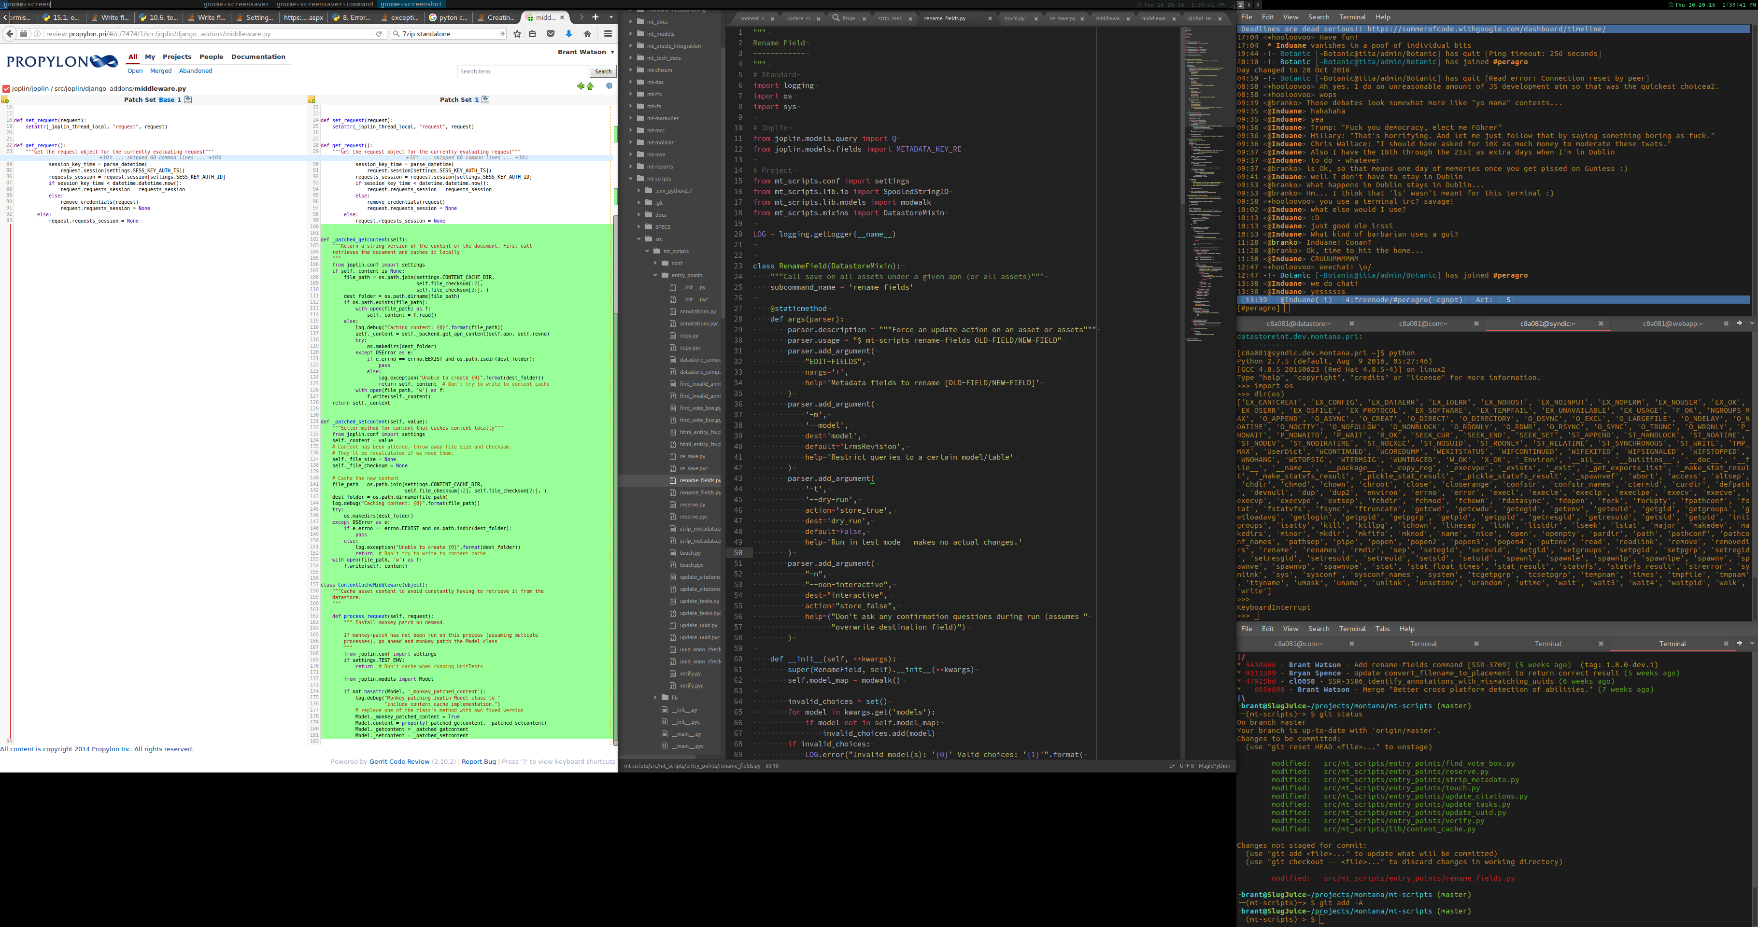Bookmark this page with the star icon

(x=517, y=33)
